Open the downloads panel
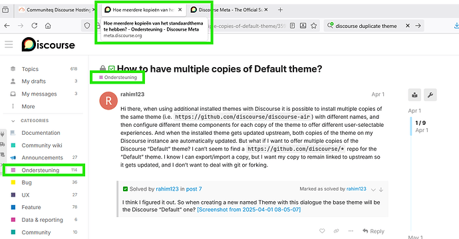This screenshot has height=239, width=459. point(456,26)
